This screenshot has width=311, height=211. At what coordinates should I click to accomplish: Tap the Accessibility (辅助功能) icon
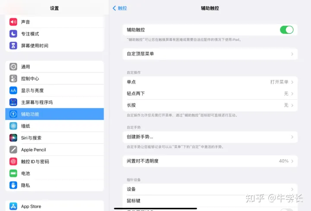(x=13, y=114)
